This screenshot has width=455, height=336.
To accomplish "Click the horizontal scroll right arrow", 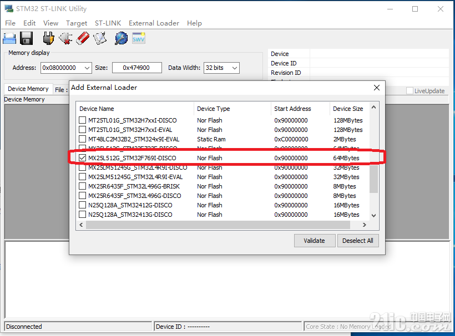I will click(x=365, y=225).
